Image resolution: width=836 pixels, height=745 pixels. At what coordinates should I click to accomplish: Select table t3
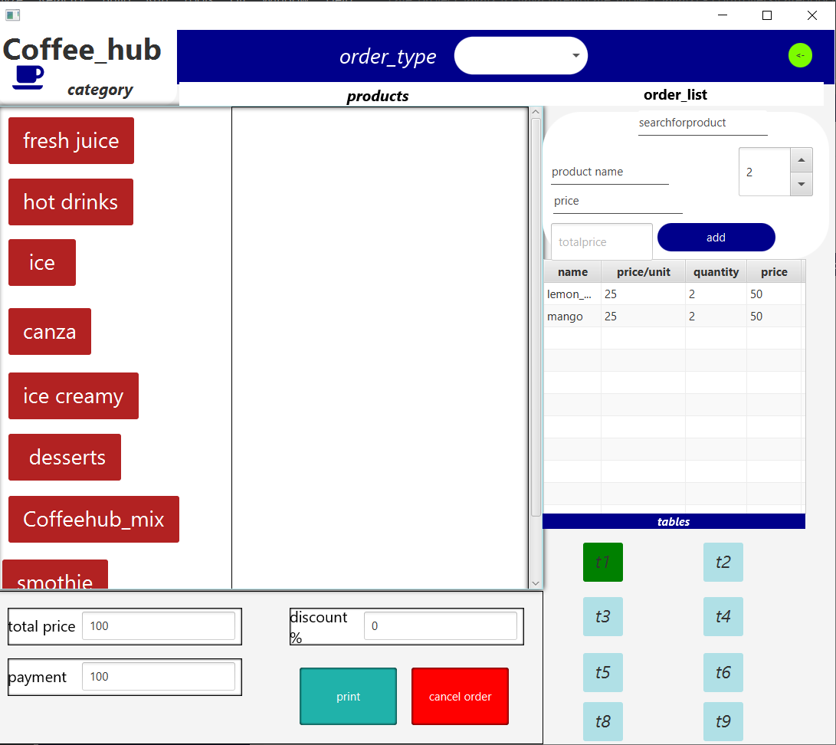tap(603, 616)
